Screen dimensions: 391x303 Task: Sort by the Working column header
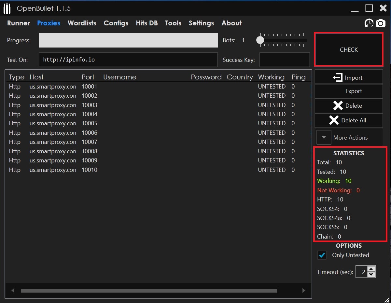(271, 77)
